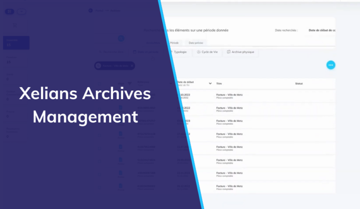Open the Archive physique filter

pos(242,52)
